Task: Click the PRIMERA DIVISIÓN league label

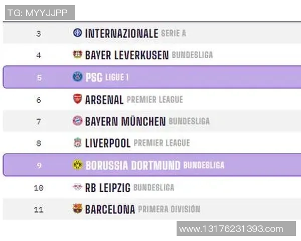Action: click(x=169, y=209)
